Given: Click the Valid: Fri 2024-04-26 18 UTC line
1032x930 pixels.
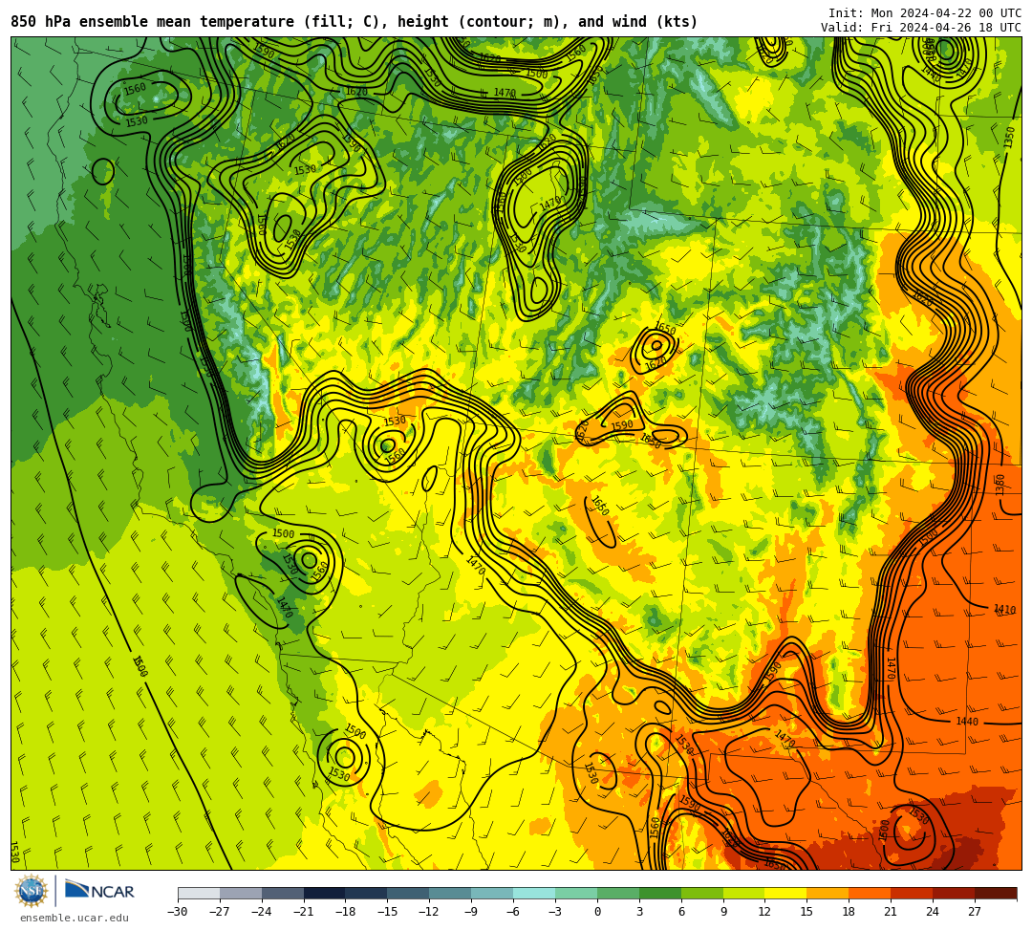Looking at the screenshot, I should [x=921, y=28].
